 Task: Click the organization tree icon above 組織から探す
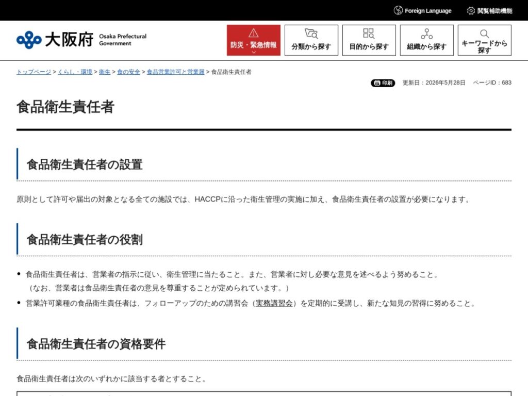426,34
